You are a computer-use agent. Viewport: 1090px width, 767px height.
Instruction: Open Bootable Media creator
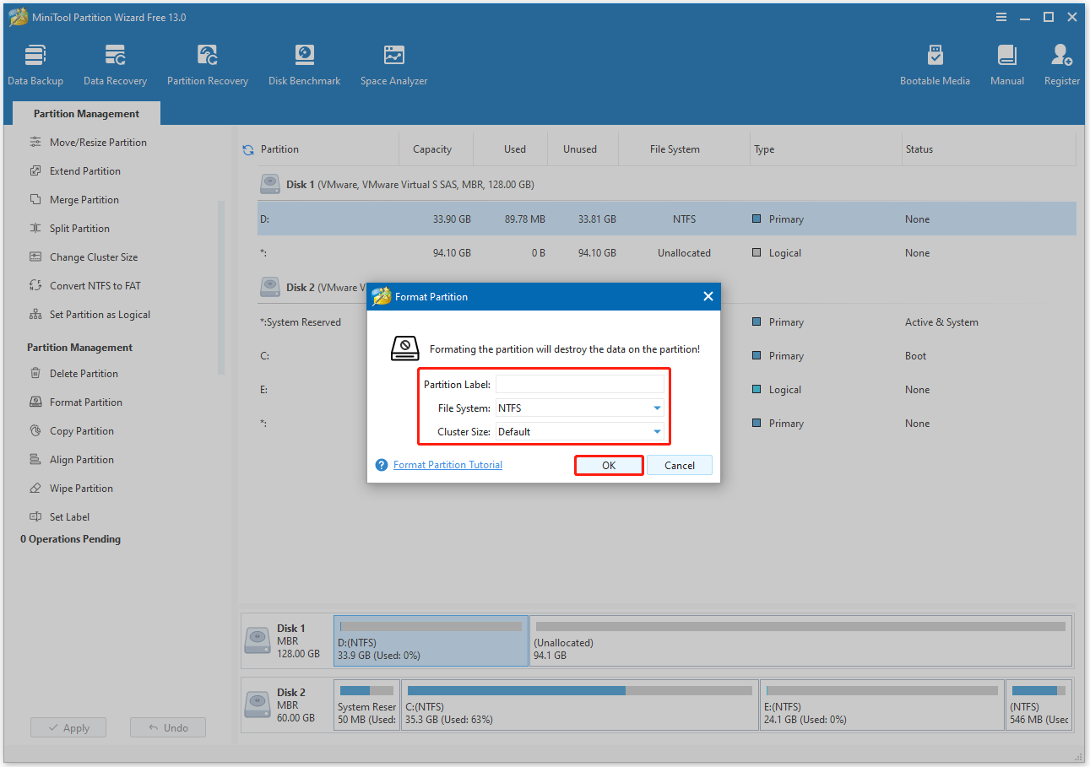coord(935,63)
